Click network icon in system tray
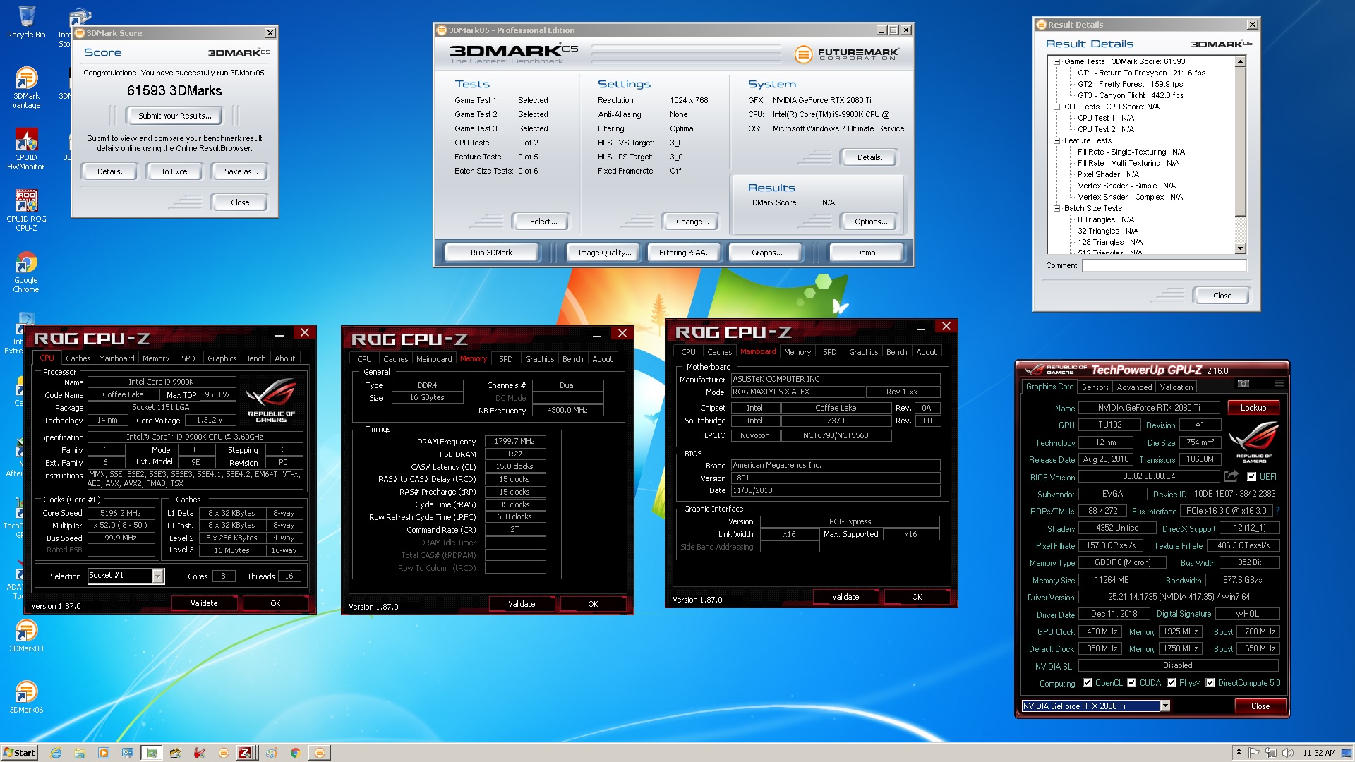The width and height of the screenshot is (1355, 762). coord(1271,753)
